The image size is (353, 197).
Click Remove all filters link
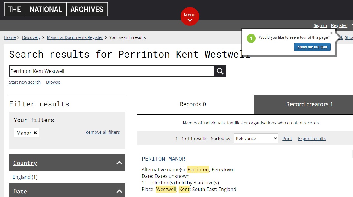(103, 132)
